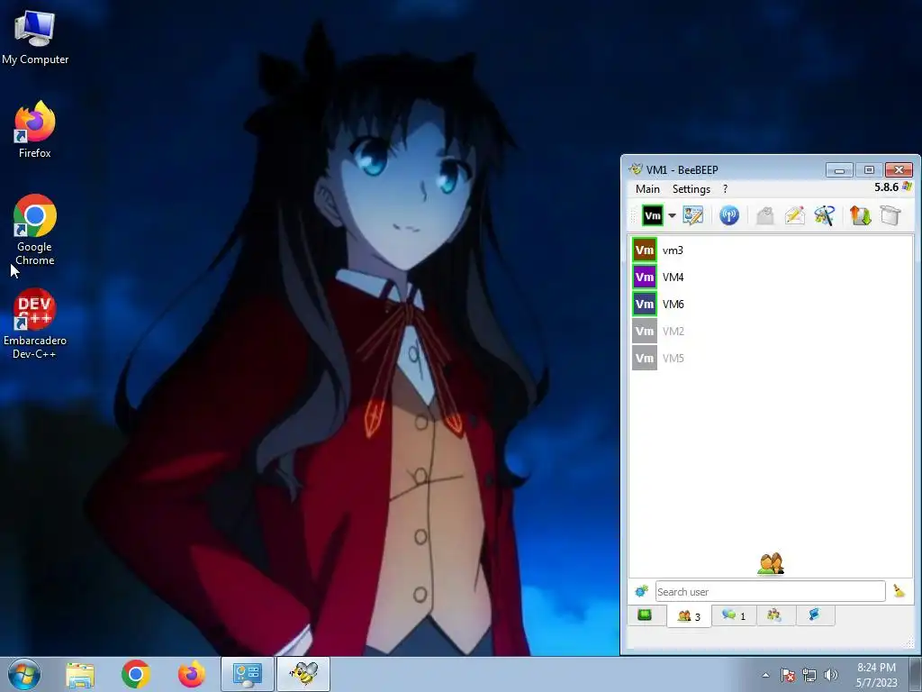Show hidden tray icons arrow
This screenshot has width=922, height=692.
coord(765,675)
